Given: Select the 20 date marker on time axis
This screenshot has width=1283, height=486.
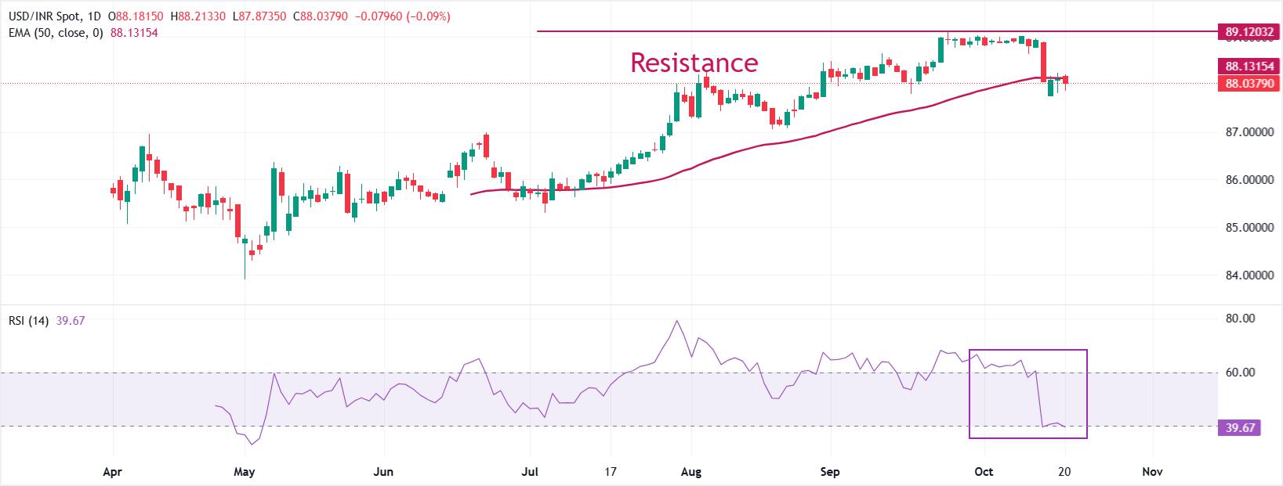Looking at the screenshot, I should (x=1064, y=472).
